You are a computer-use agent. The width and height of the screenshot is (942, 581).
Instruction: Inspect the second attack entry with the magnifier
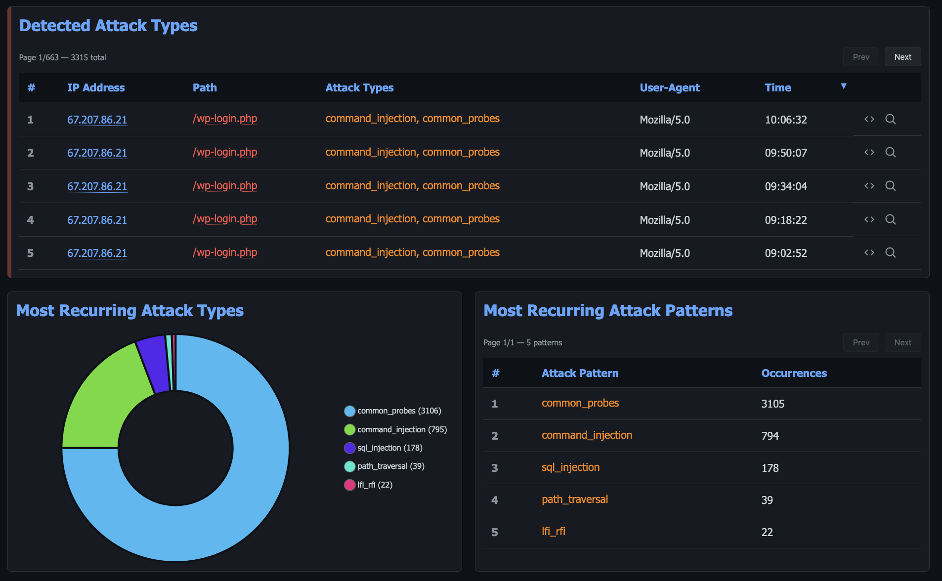(891, 152)
